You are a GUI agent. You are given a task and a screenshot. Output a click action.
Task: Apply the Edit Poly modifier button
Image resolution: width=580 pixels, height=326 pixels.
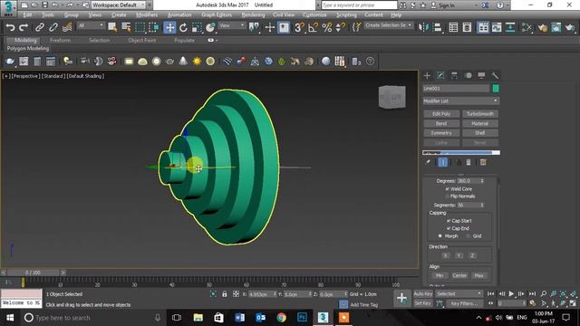pos(441,114)
